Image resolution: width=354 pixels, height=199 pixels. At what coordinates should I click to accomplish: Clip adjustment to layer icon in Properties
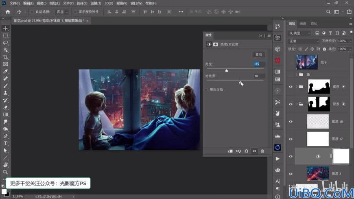click(230, 151)
